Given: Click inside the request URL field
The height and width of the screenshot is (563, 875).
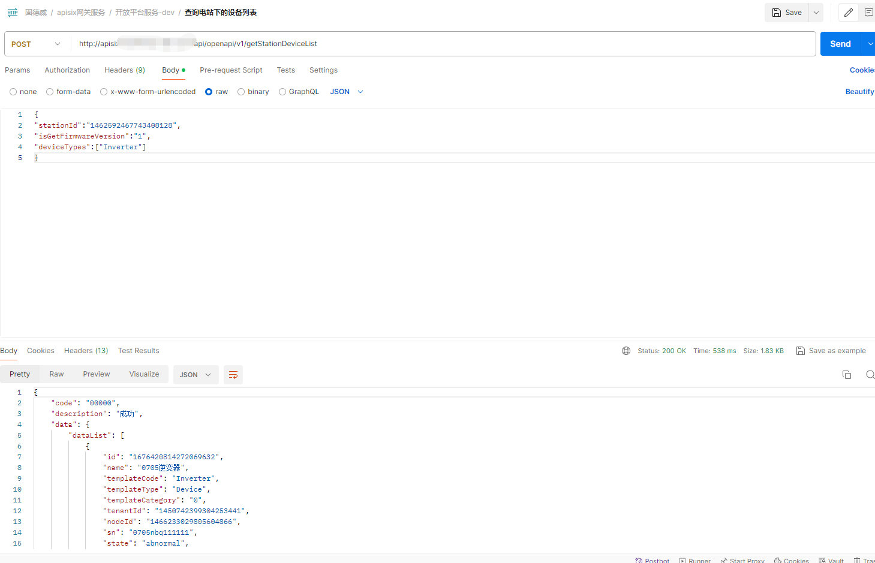Looking at the screenshot, I should click(480, 44).
